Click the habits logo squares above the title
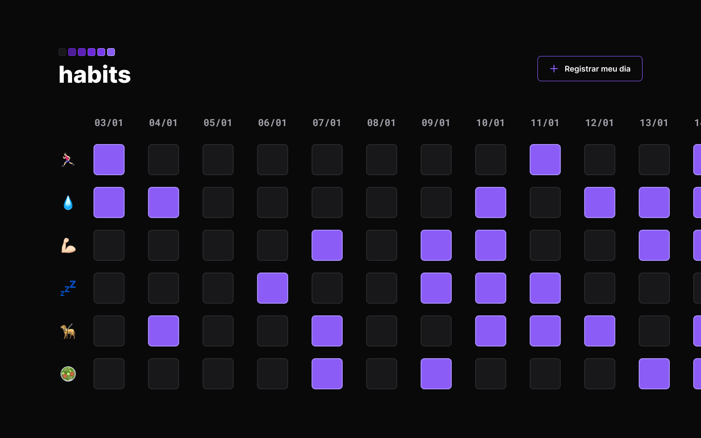 tap(87, 52)
